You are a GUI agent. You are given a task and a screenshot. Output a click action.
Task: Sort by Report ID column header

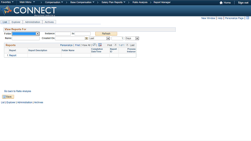pyautogui.click(x=113, y=50)
